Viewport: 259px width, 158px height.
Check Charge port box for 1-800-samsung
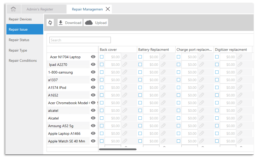[178, 72]
